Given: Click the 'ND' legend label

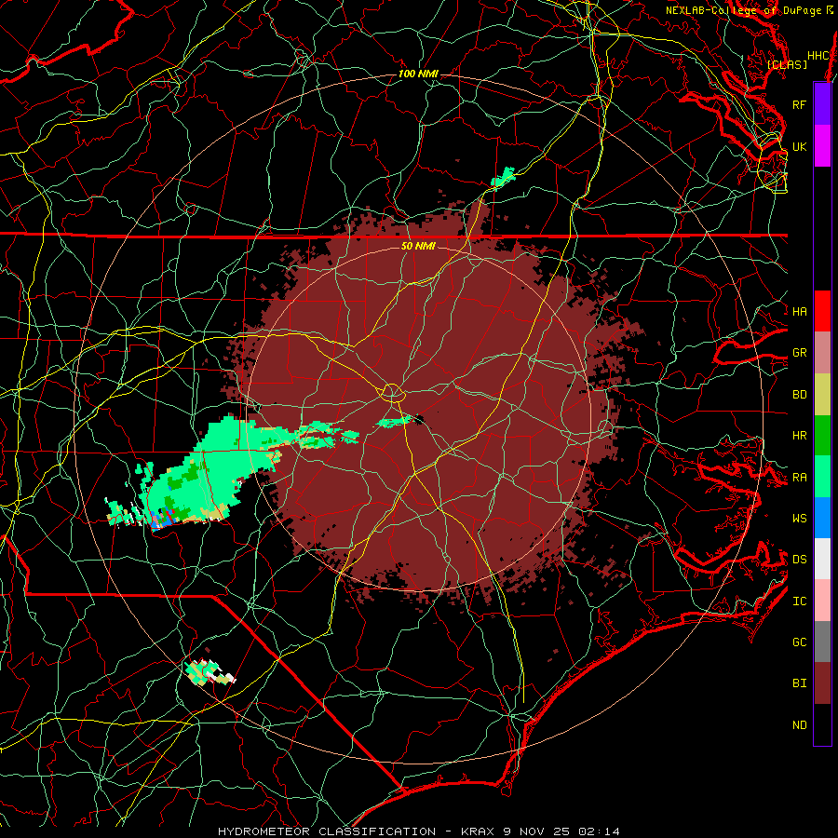Looking at the screenshot, I should pyautogui.click(x=799, y=725).
